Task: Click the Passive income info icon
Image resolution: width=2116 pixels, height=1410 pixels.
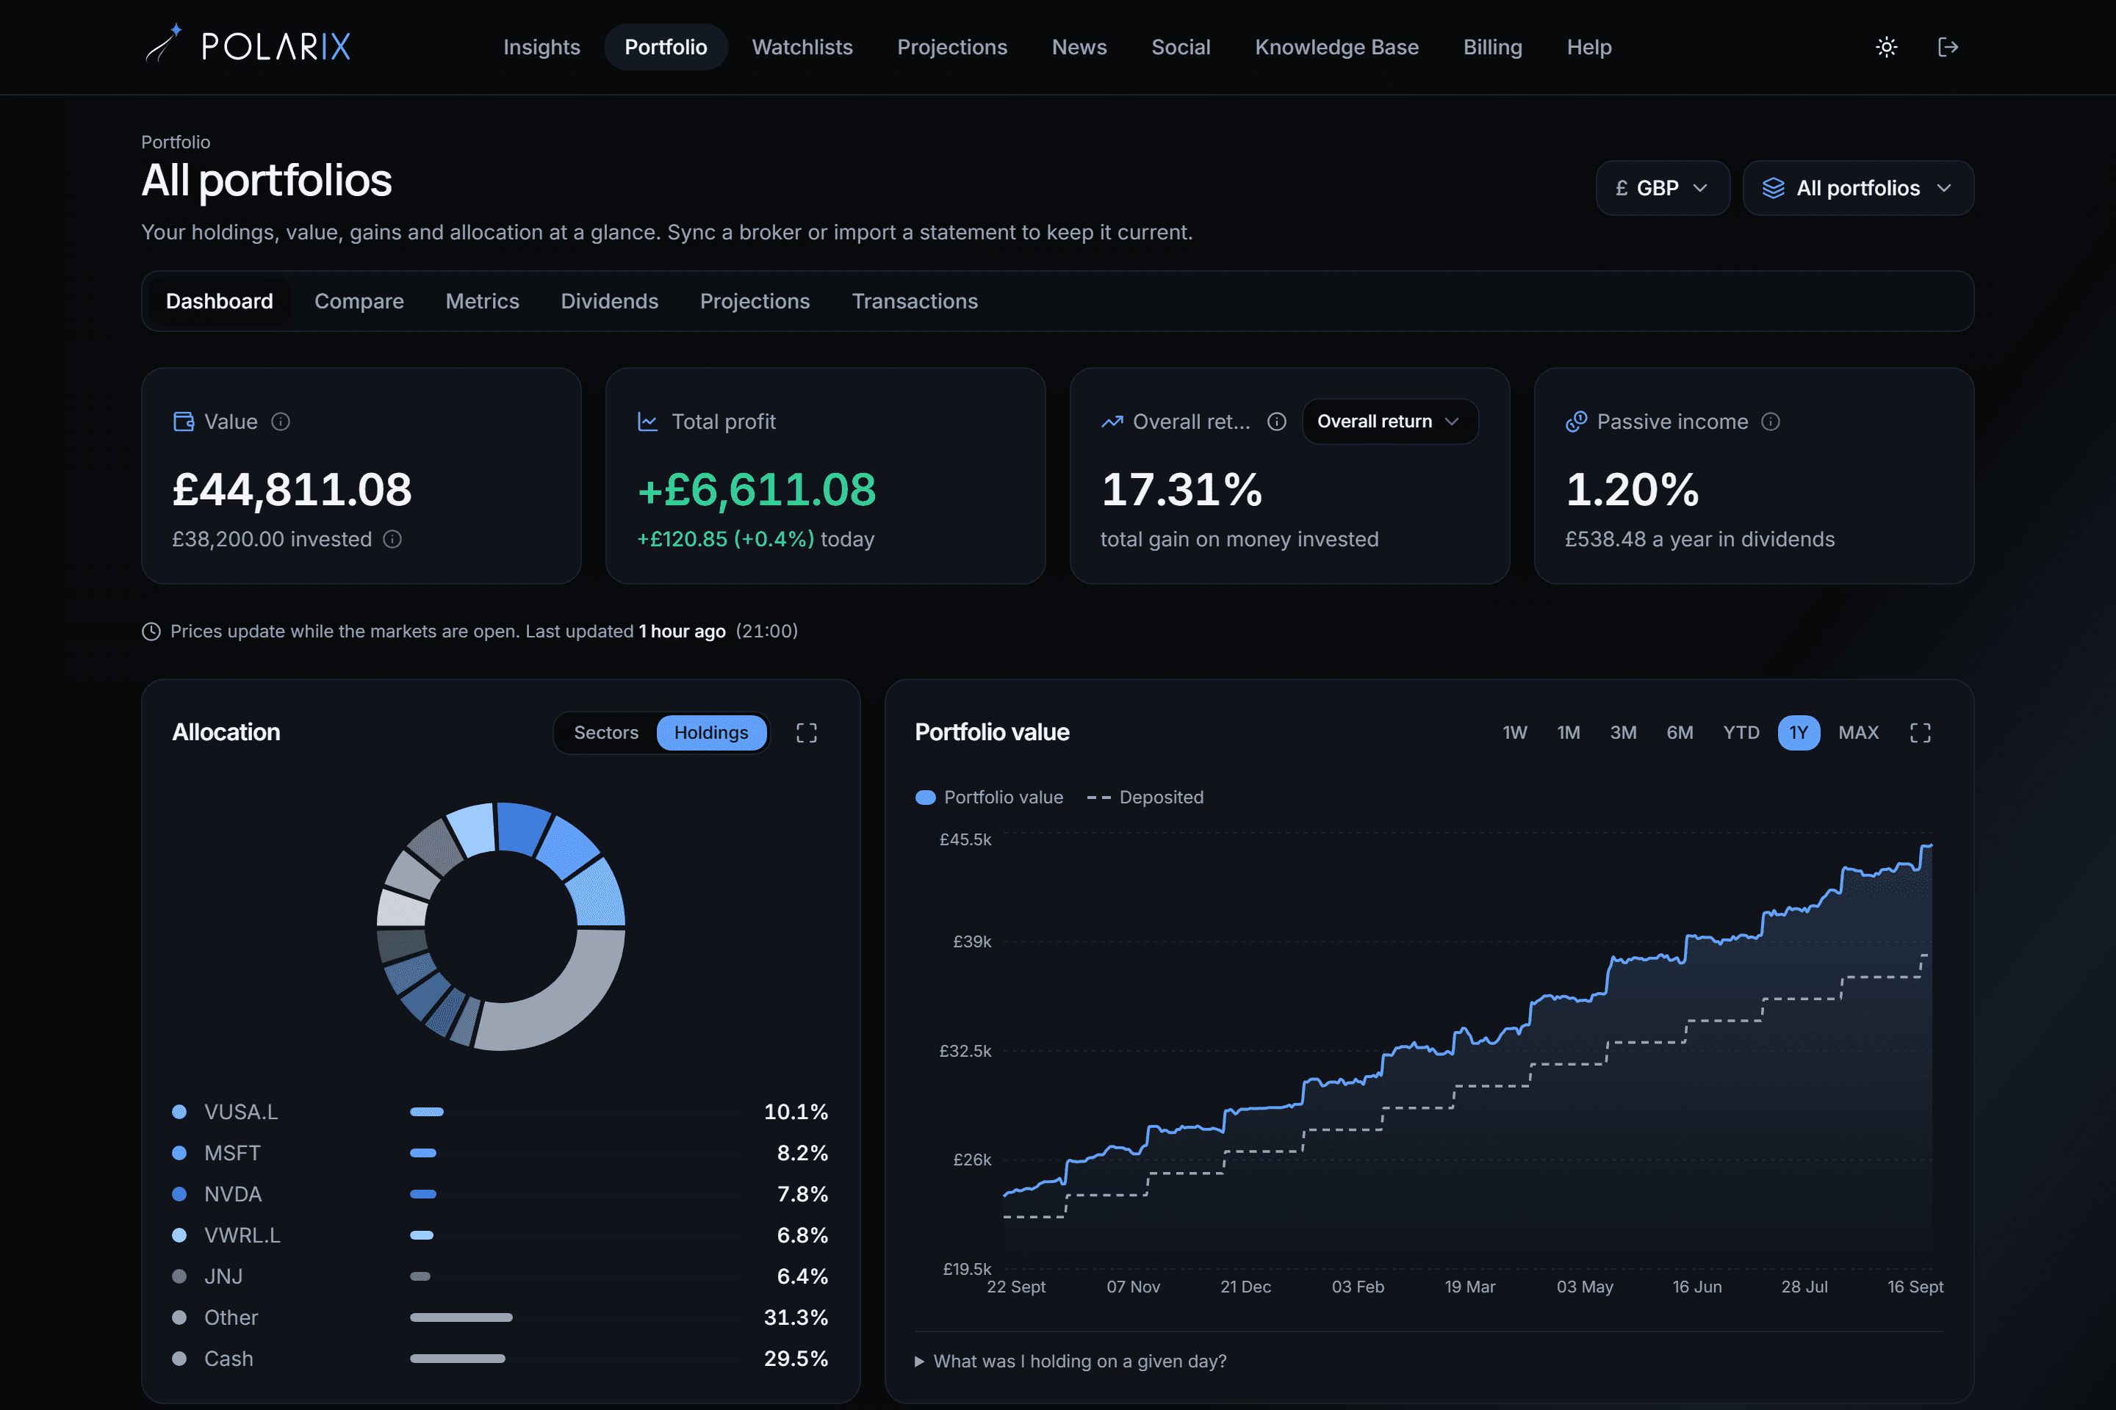Action: pyautogui.click(x=1771, y=422)
